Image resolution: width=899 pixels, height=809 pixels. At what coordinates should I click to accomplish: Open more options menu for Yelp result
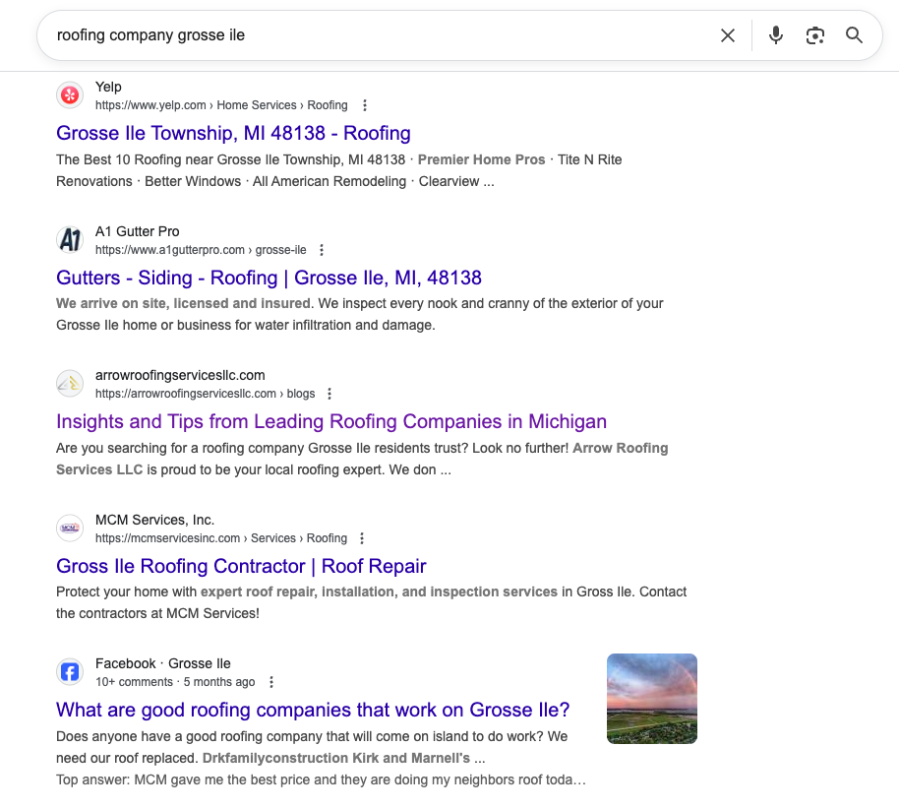coord(365,105)
